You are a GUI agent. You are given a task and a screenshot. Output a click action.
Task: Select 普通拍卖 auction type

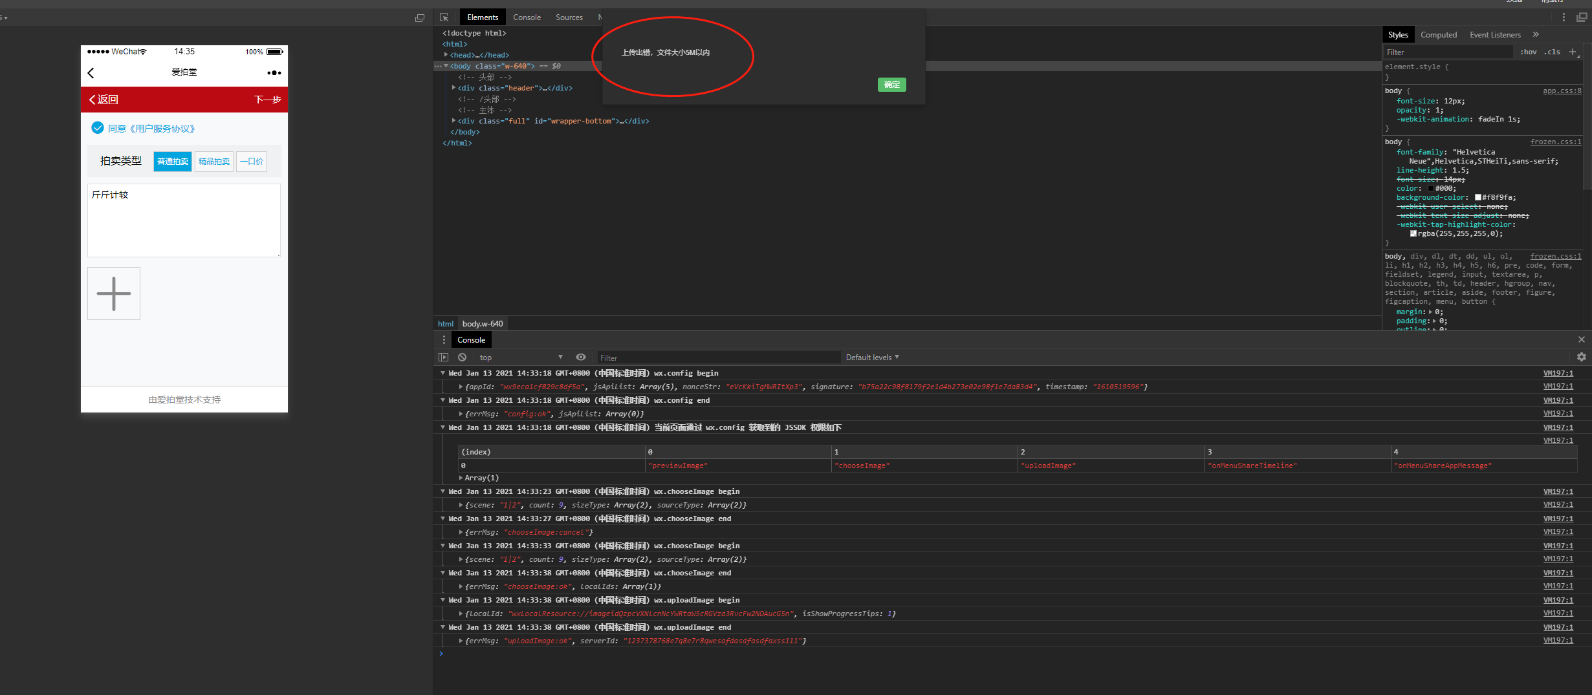pyautogui.click(x=173, y=162)
